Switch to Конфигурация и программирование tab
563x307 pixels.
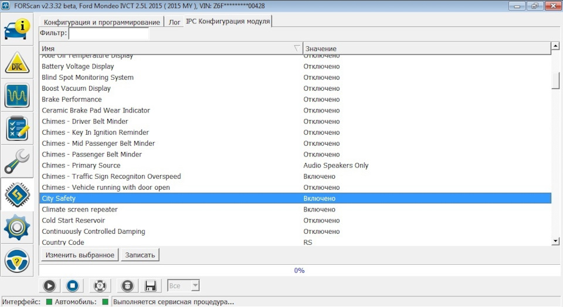coord(101,22)
